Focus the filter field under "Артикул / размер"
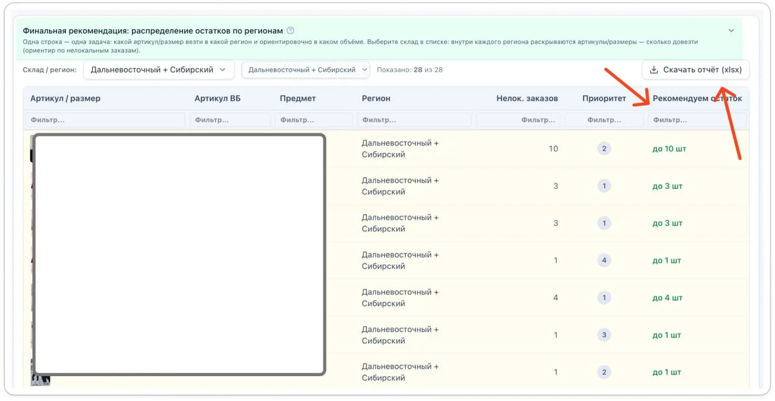Image resolution: width=775 pixels, height=401 pixels. [105, 120]
